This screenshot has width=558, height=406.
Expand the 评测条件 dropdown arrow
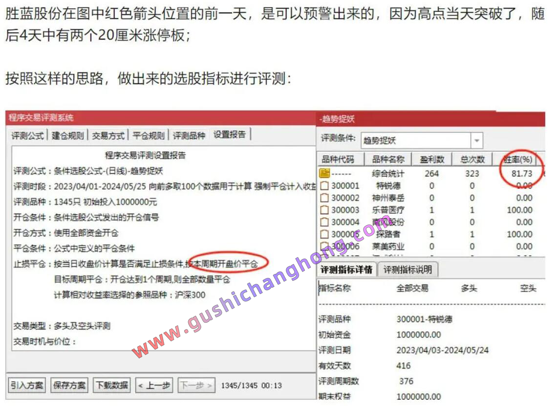point(476,140)
